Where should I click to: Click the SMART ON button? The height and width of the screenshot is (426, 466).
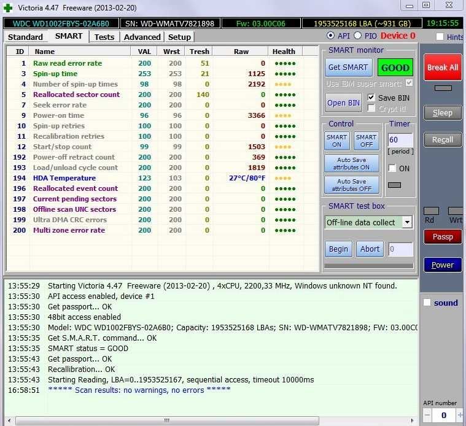point(336,141)
